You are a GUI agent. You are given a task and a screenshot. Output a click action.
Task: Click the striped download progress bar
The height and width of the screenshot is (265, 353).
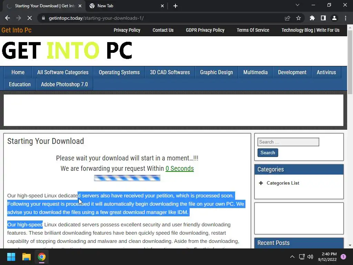click(127, 178)
